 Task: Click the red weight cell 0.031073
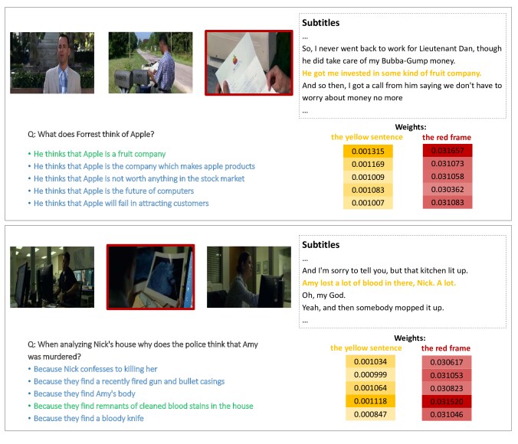pyautogui.click(x=448, y=163)
